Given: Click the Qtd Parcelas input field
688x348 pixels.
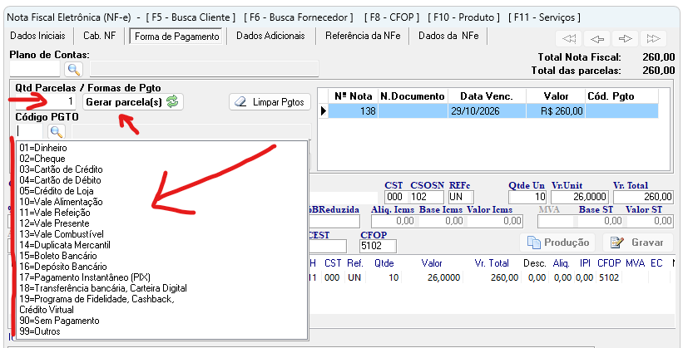Looking at the screenshot, I should coord(45,102).
